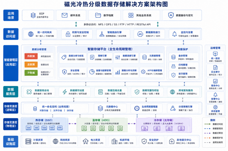Click the globe icon of 统一访问网关
The width and height of the screenshot is (228, 151).
tap(31, 34)
